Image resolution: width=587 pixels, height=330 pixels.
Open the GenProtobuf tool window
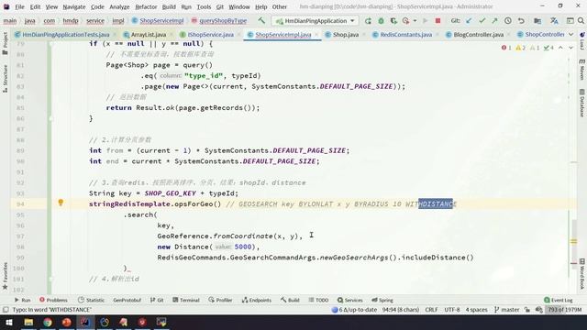127,300
